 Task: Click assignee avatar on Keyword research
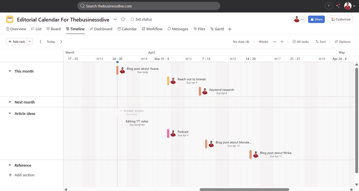[205, 91]
